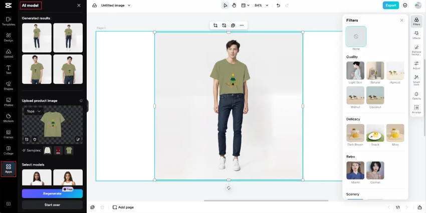Apply the Coconut filter

point(375,95)
